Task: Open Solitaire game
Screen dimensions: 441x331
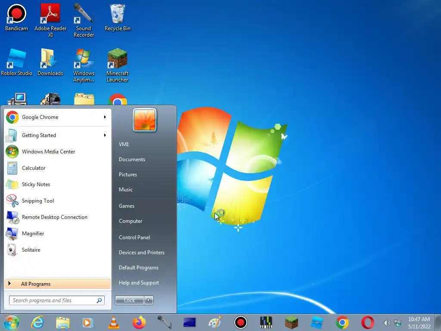Action: [x=58, y=250]
